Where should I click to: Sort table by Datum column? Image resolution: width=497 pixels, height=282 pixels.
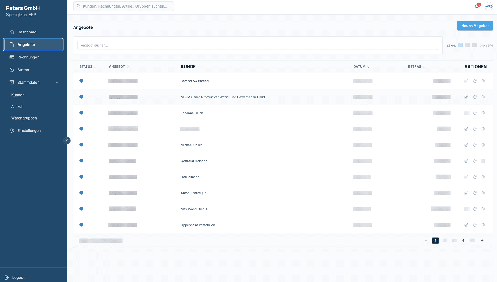click(x=361, y=67)
